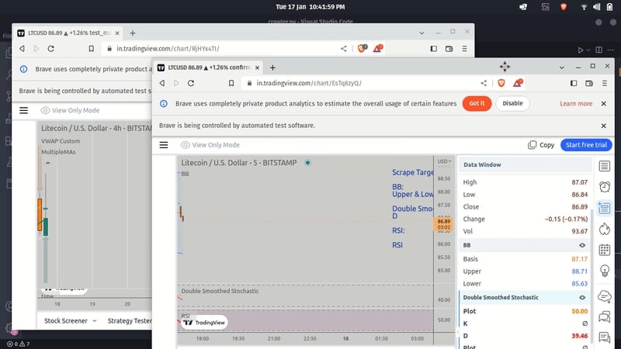Click the clock in the top panel

pos(310,7)
